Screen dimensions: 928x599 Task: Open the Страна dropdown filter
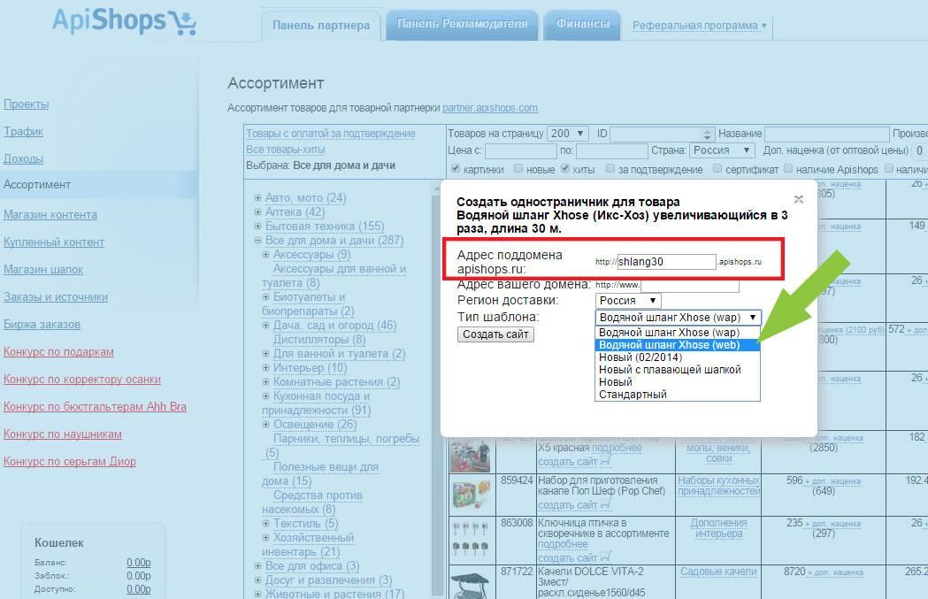tap(722, 150)
